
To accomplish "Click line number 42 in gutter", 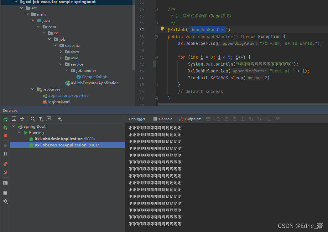I will tap(142, 64).
